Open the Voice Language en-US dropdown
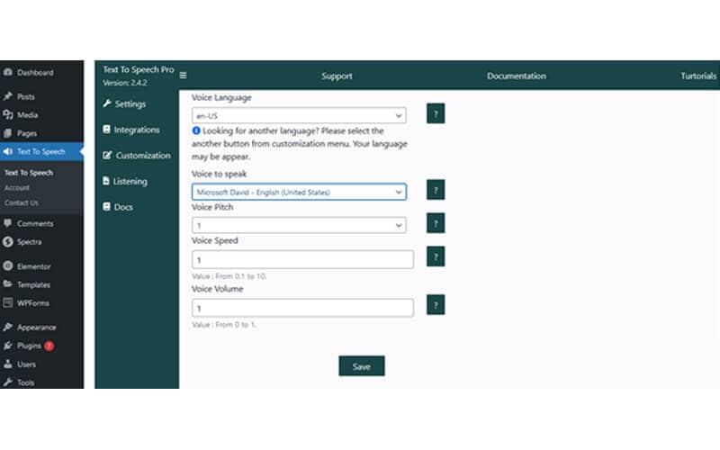This screenshot has width=720, height=450. [299, 116]
